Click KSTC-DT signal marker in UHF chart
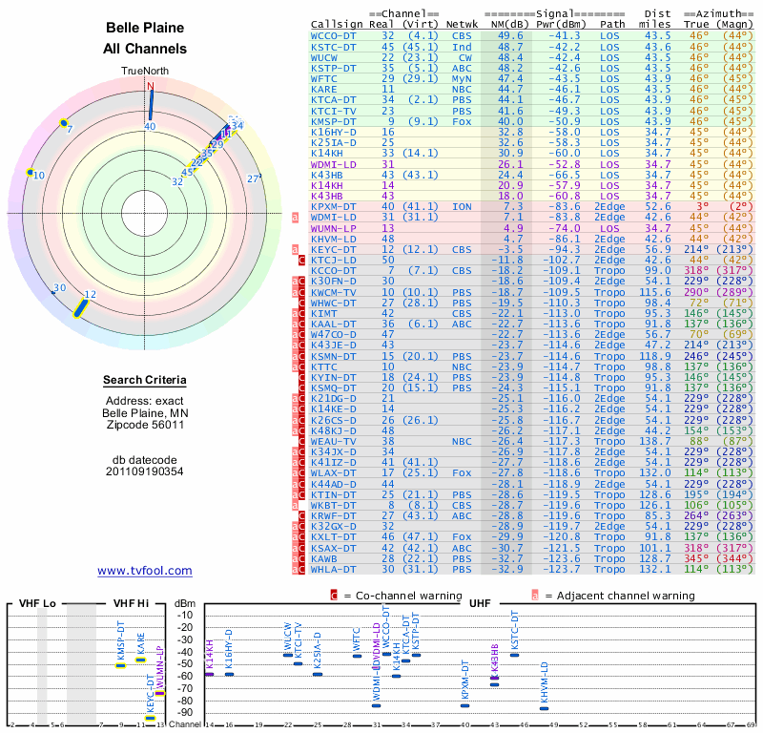The image size is (763, 733). pyautogui.click(x=515, y=656)
